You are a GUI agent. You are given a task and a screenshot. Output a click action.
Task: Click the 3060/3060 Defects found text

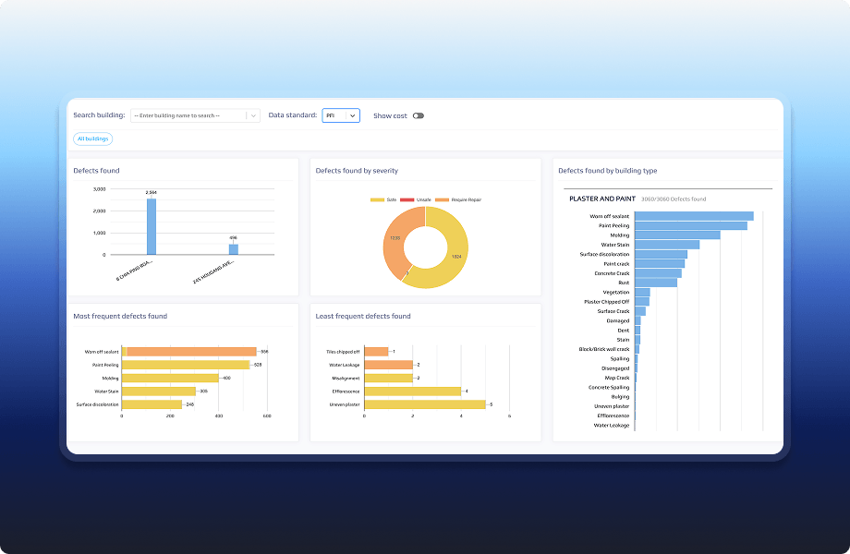(674, 199)
